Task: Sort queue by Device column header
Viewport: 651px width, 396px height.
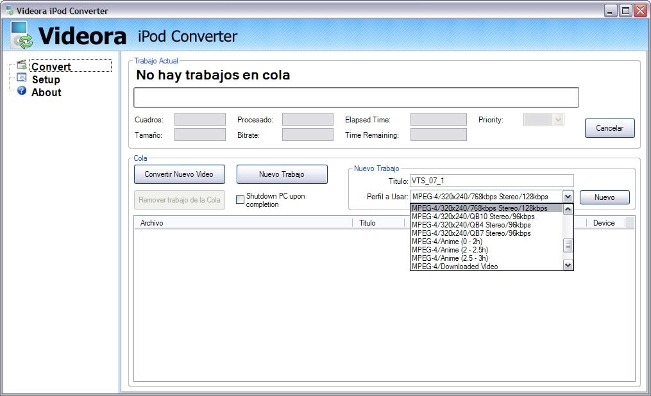Action: click(x=606, y=223)
